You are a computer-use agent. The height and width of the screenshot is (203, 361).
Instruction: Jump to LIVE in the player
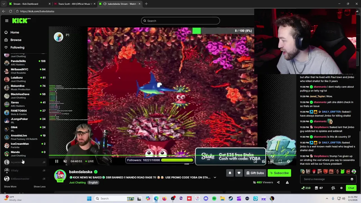click(89, 161)
